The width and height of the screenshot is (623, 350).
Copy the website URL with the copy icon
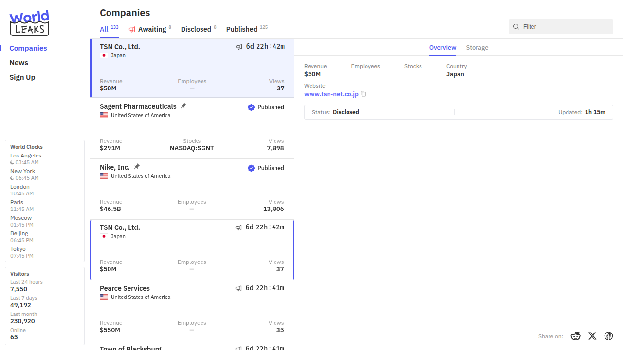pyautogui.click(x=363, y=94)
